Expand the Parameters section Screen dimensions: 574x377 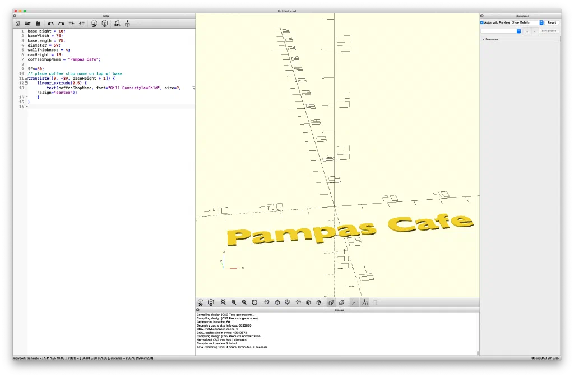(x=483, y=39)
